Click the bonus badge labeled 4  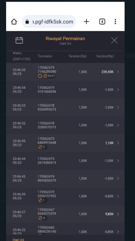pyautogui.click(x=42, y=218)
